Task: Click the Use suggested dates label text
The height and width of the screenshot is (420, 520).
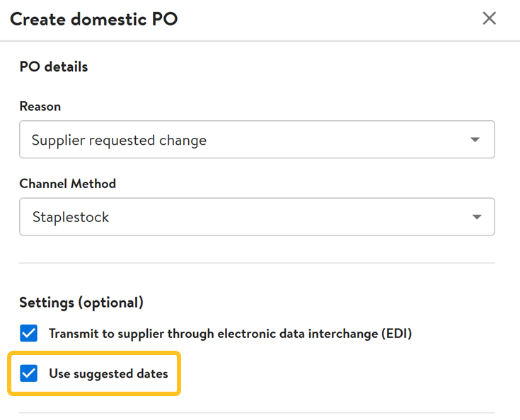Action: (x=108, y=373)
